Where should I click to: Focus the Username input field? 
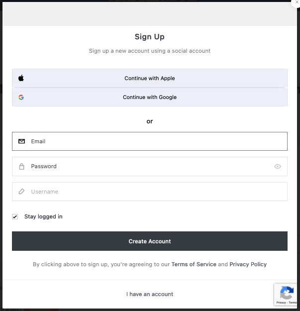pos(150,192)
